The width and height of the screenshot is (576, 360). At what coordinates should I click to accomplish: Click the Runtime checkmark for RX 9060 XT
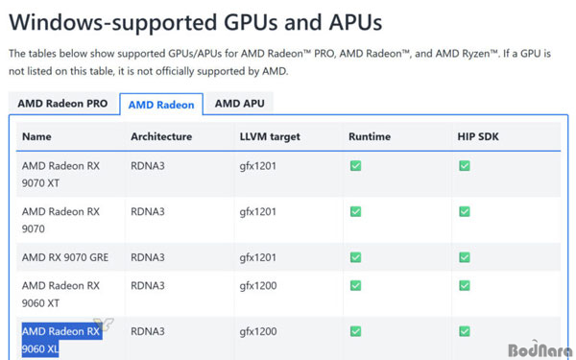355,285
